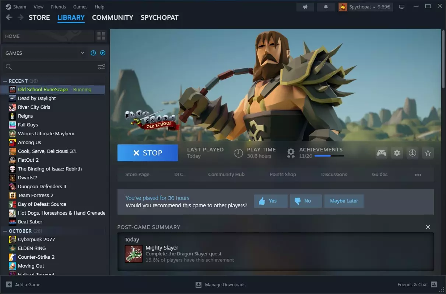Click the Beat Saber game icon
Screen dimensions: 446x294
pyautogui.click(x=13, y=222)
